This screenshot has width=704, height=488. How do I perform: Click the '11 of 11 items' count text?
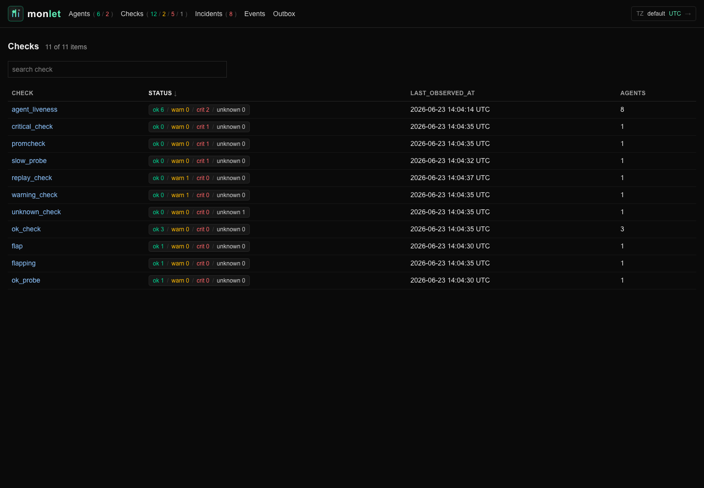tap(66, 47)
